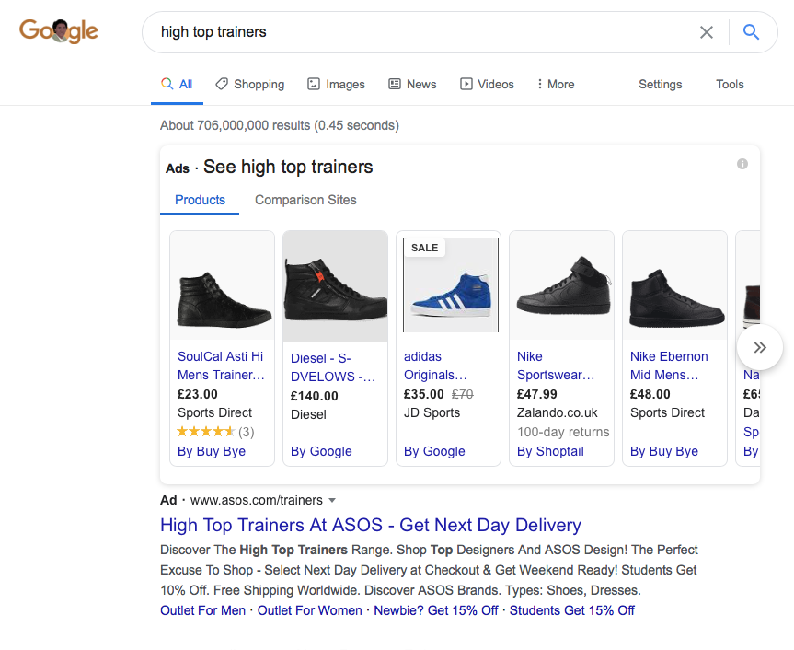794x650 pixels.
Task: Click the Nike Sportswear shoe image
Action: point(561,285)
